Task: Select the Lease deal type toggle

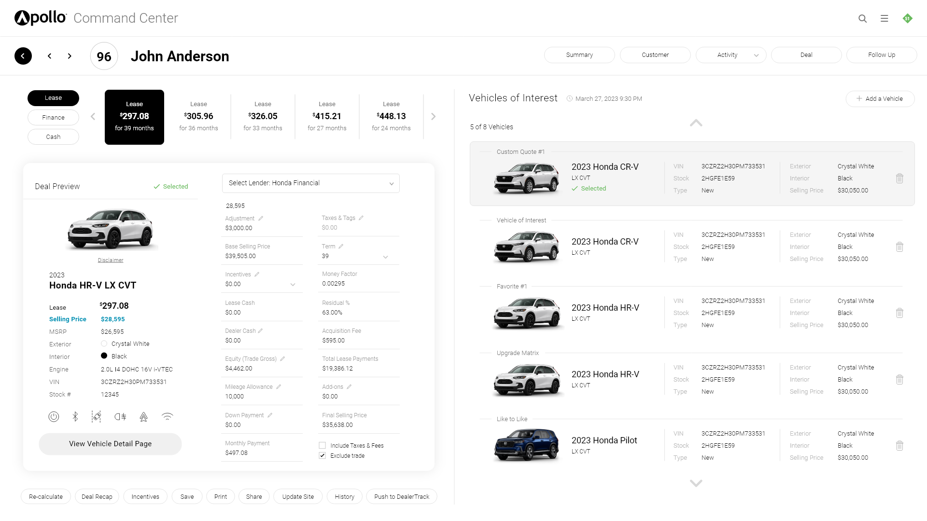Action: tap(53, 98)
